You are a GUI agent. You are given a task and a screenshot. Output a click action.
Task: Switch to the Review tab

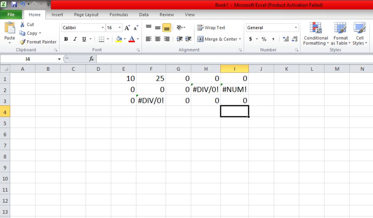166,15
